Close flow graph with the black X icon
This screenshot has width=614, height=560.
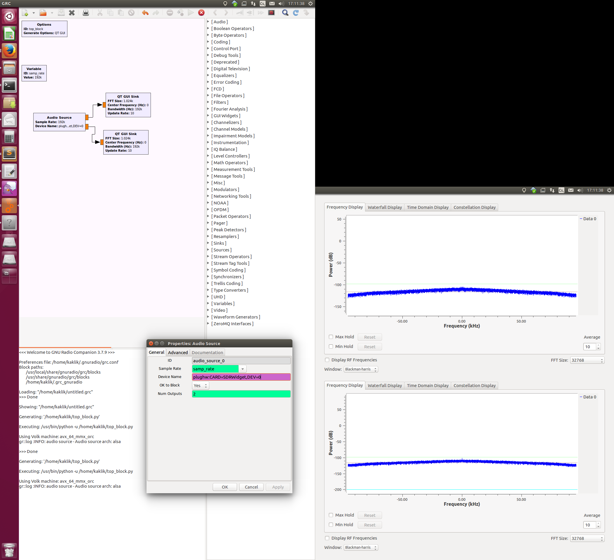71,13
